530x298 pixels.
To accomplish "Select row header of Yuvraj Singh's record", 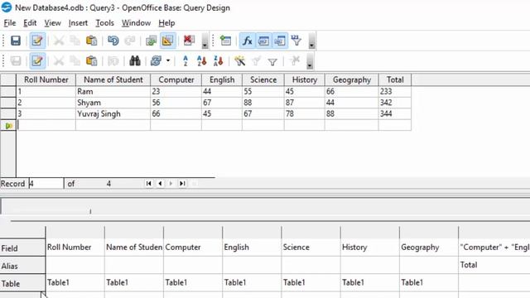I will [x=8, y=114].
